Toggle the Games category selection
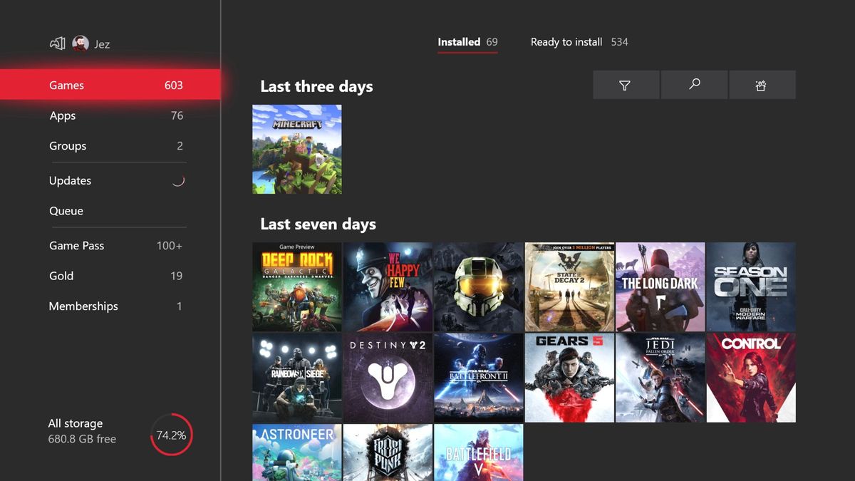The width and height of the screenshot is (855, 481). 66,85
